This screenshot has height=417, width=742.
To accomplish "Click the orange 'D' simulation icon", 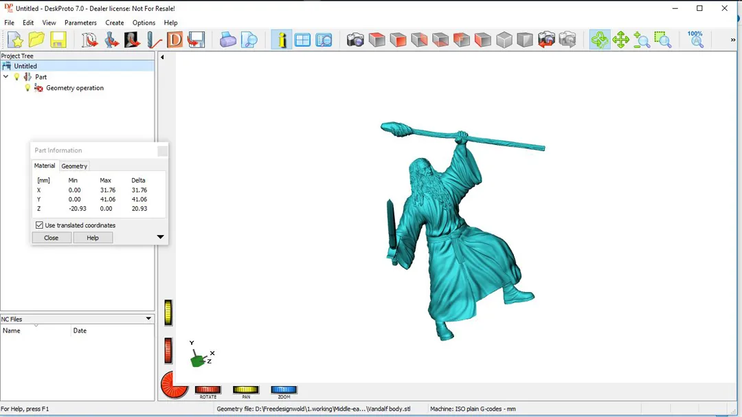I will tap(175, 40).
